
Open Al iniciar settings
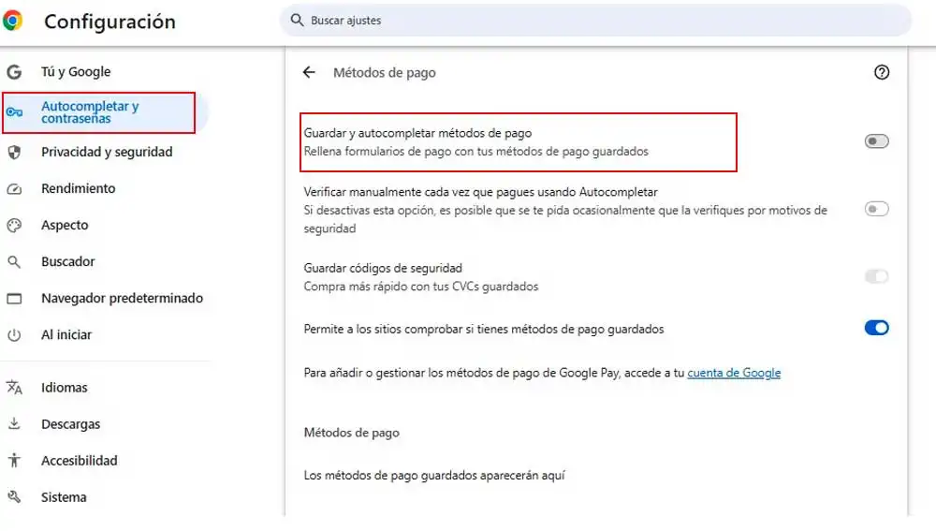tap(66, 335)
